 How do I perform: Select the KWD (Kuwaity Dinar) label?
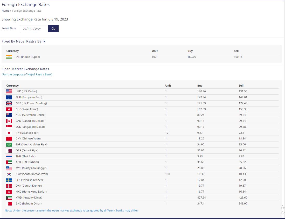29,198
